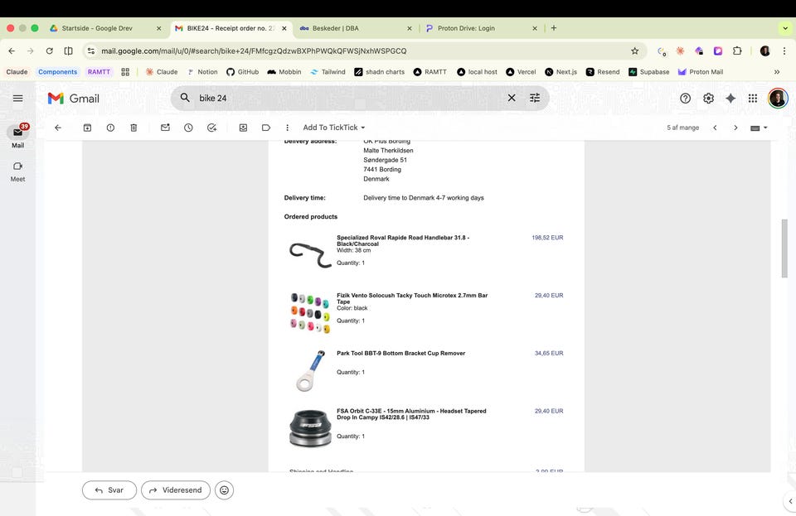Click the Park Tool BBT-9 product image

pos(309,370)
